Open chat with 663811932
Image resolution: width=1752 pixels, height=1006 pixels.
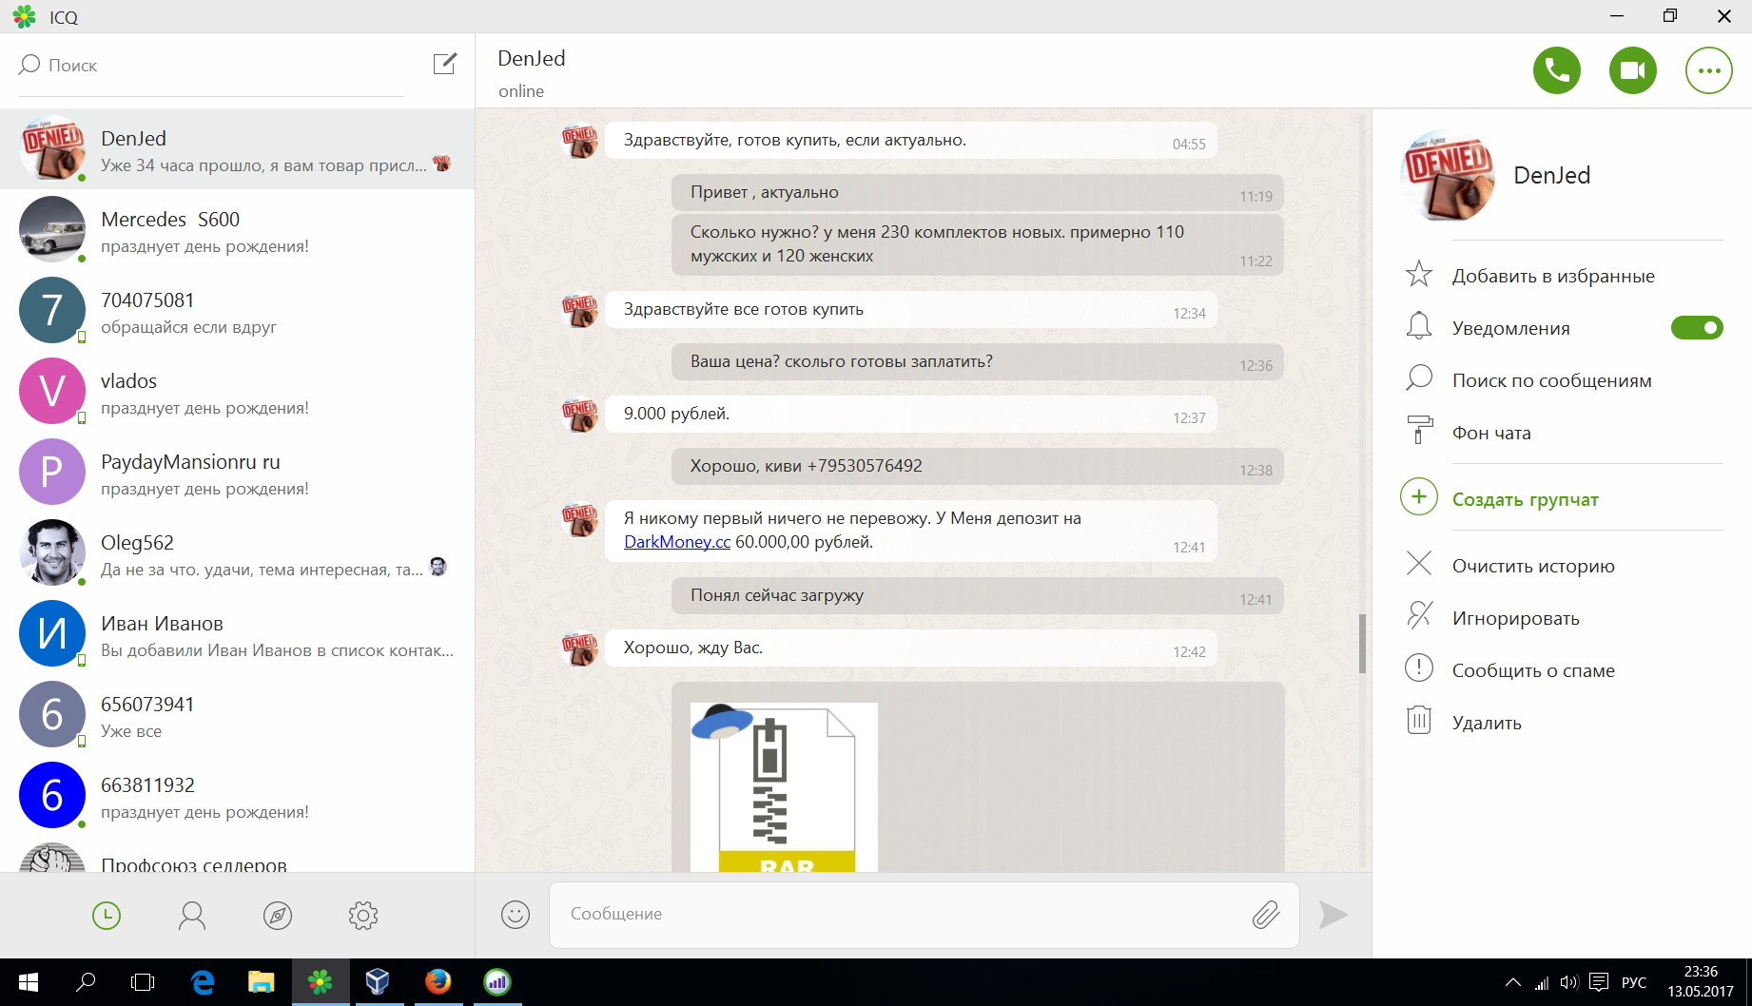click(238, 796)
